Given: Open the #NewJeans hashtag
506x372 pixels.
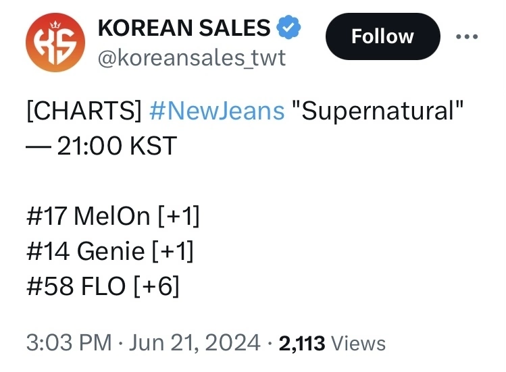Looking at the screenshot, I should tap(217, 111).
